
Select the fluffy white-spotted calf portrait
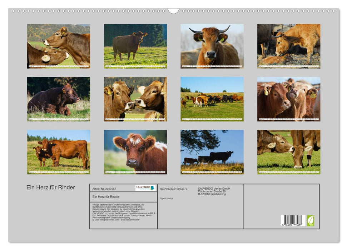(135, 152)
